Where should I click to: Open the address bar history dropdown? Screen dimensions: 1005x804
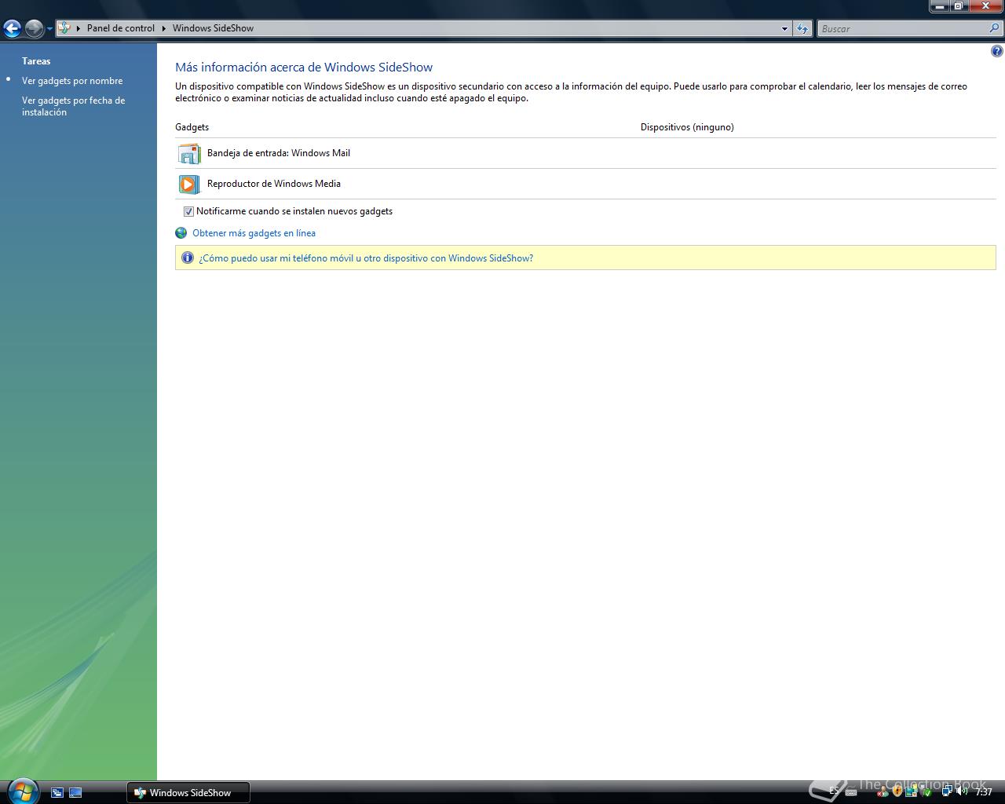coord(784,29)
